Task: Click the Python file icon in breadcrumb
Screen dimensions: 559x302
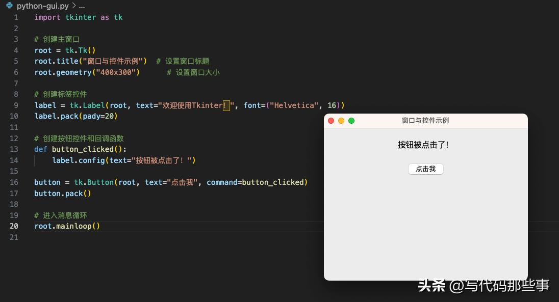Action: pyautogui.click(x=10, y=5)
